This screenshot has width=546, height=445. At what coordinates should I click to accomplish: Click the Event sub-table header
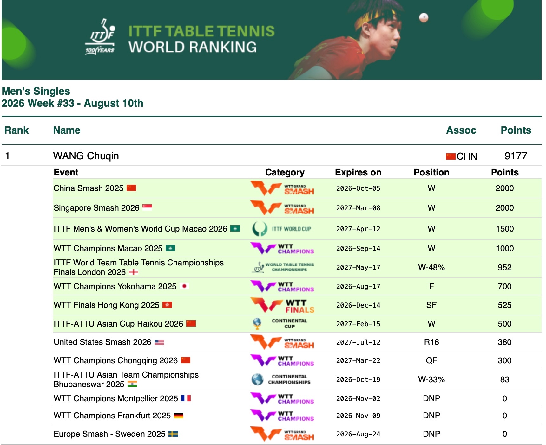pos(66,172)
